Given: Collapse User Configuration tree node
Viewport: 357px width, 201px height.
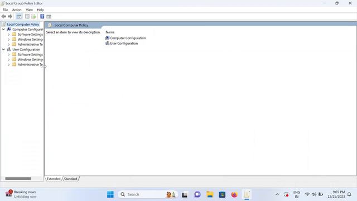Looking at the screenshot, I should 3,50.
